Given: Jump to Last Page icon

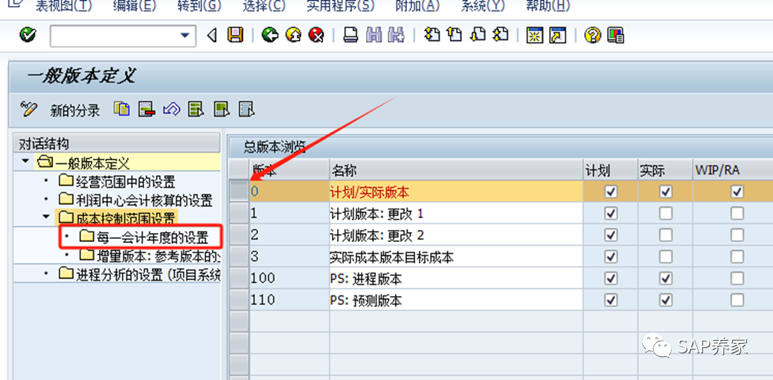Looking at the screenshot, I should tap(501, 35).
